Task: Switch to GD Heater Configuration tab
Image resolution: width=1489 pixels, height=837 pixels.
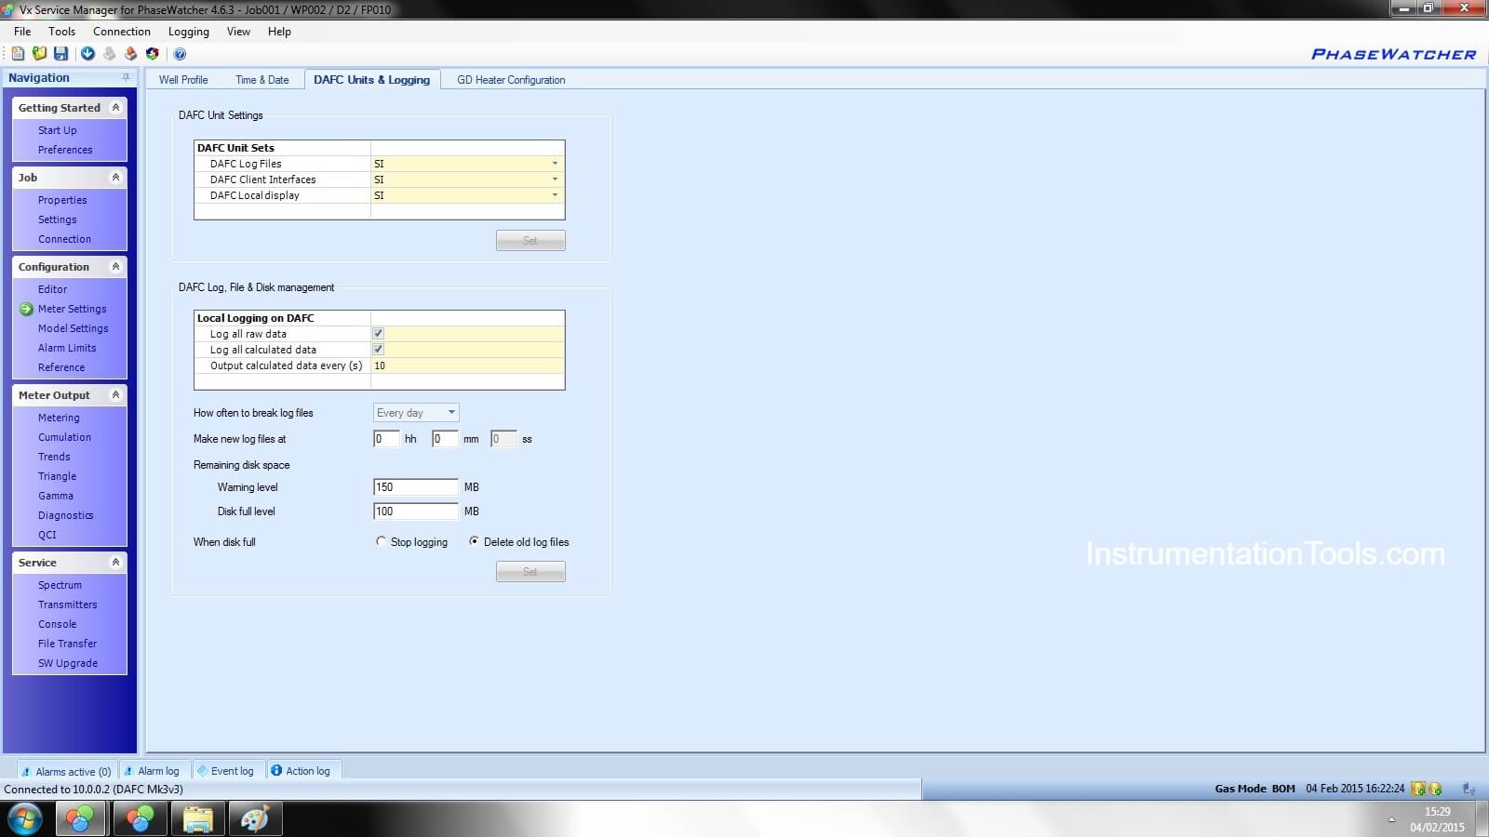Action: click(511, 80)
